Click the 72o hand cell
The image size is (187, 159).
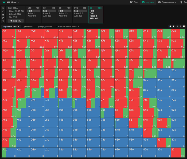pyautogui.click(x=107, y=153)
